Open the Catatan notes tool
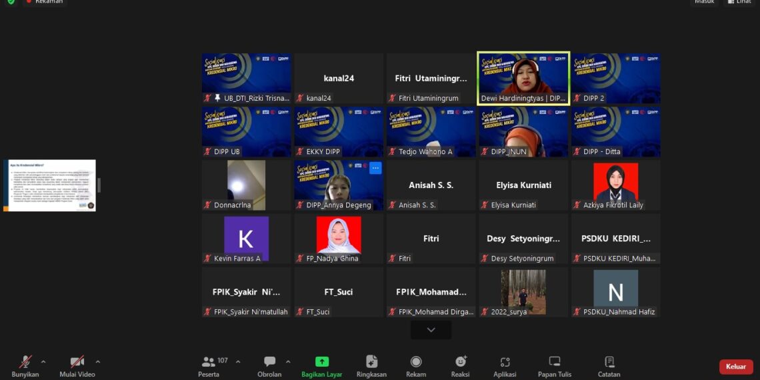Screen dimensions: 760x380 pos(609,362)
